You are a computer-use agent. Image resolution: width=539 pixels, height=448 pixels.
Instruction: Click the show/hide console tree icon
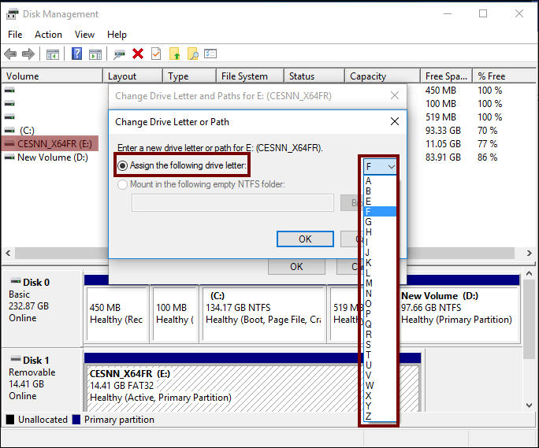(x=53, y=54)
